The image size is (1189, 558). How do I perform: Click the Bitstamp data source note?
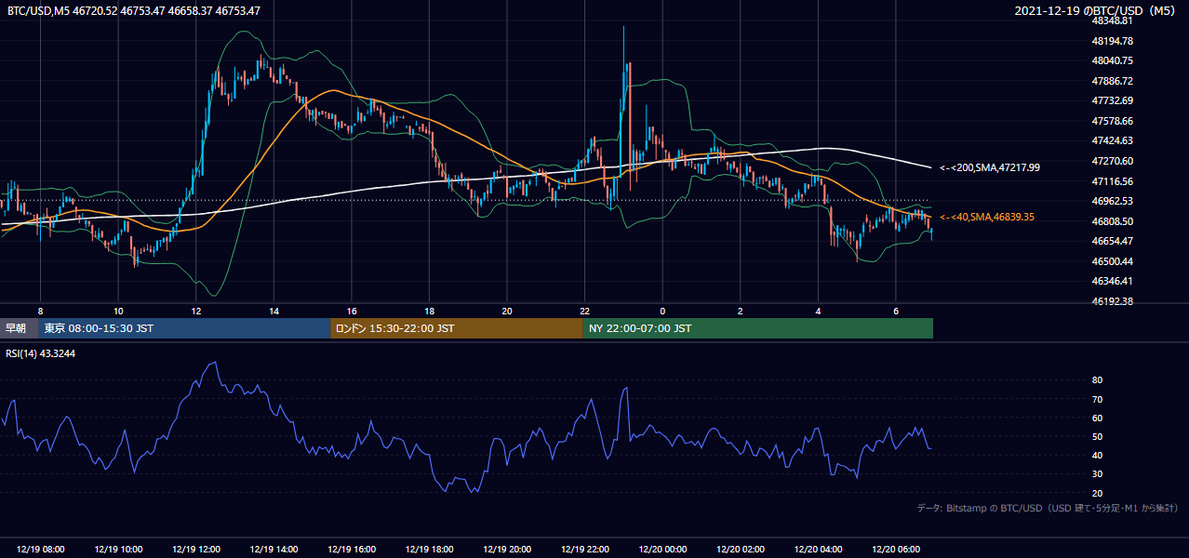pos(1048,508)
